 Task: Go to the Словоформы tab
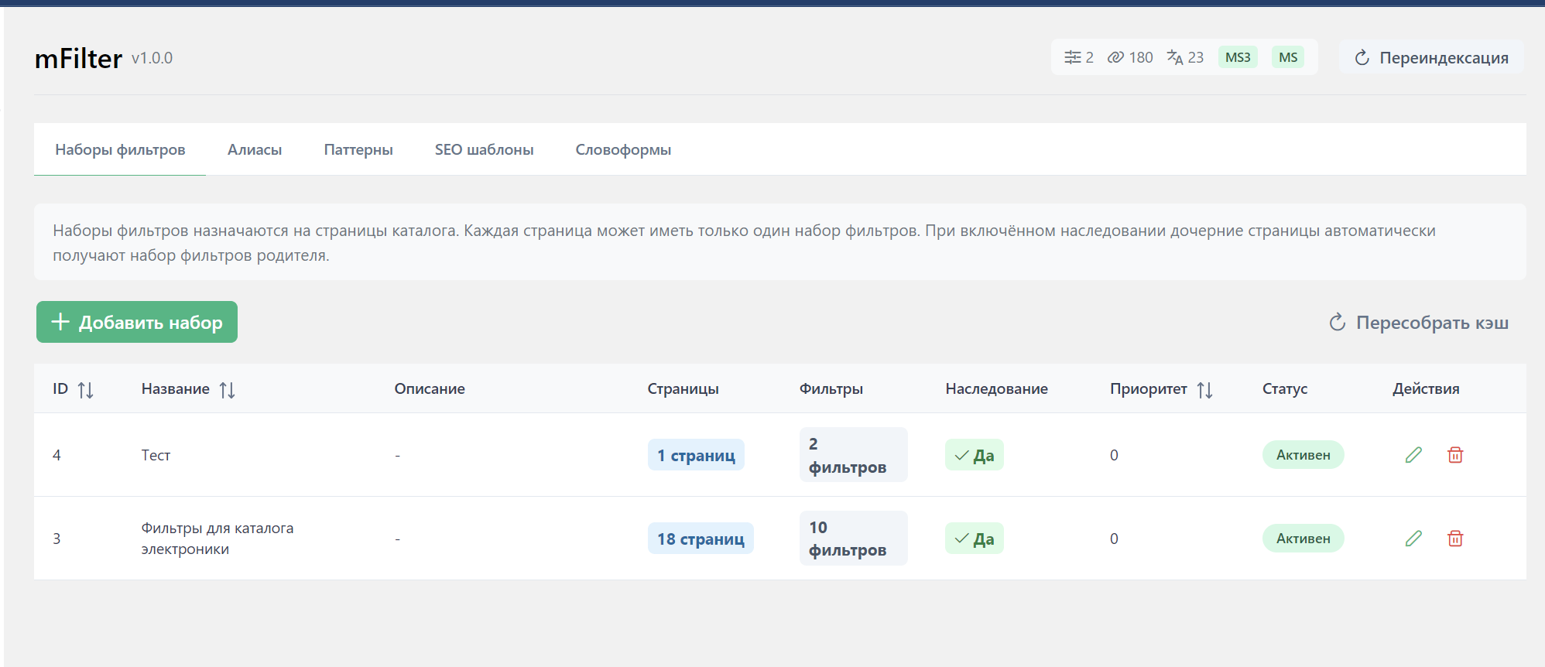point(623,150)
